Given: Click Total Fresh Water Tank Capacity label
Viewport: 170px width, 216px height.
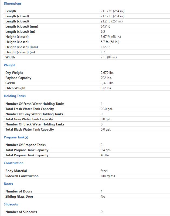Looking at the screenshot, I should pyautogui.click(x=30, y=109).
